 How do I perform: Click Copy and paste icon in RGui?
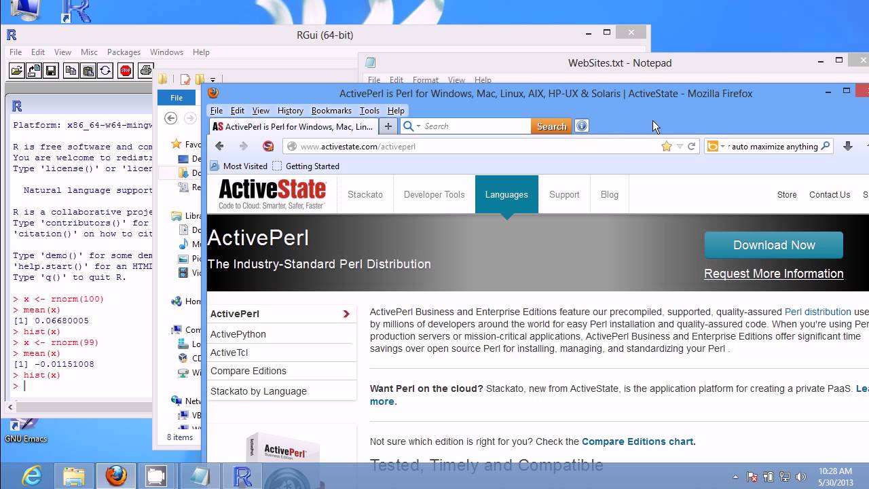point(105,70)
